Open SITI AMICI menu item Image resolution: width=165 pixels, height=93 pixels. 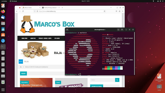coord(57,38)
